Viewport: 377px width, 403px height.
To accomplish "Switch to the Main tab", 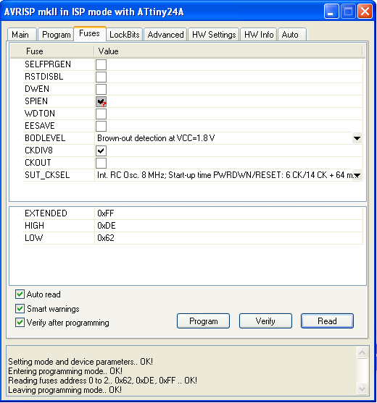I will [22, 35].
